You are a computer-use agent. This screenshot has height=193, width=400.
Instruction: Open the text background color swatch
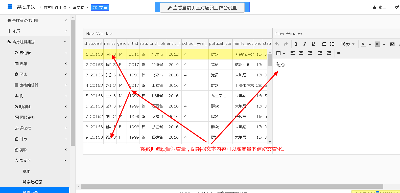click(377, 44)
